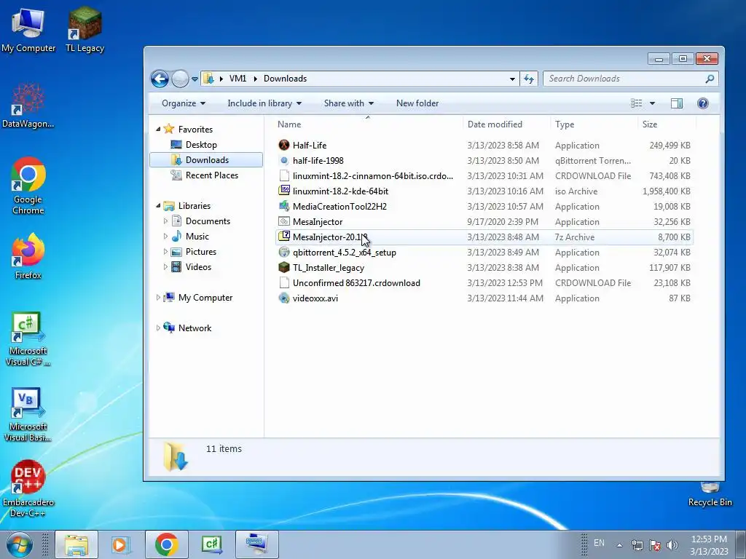Open Windows Media Player taskbar icon
Screen dimensions: 746x559
(x=121, y=544)
